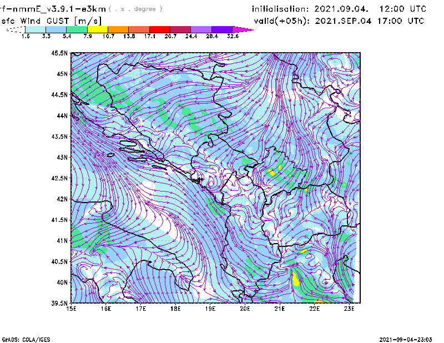This screenshot has width=444, height=343.
Task: Click the crimson 20.7–24.4 legend swatch
Action: (180, 29)
